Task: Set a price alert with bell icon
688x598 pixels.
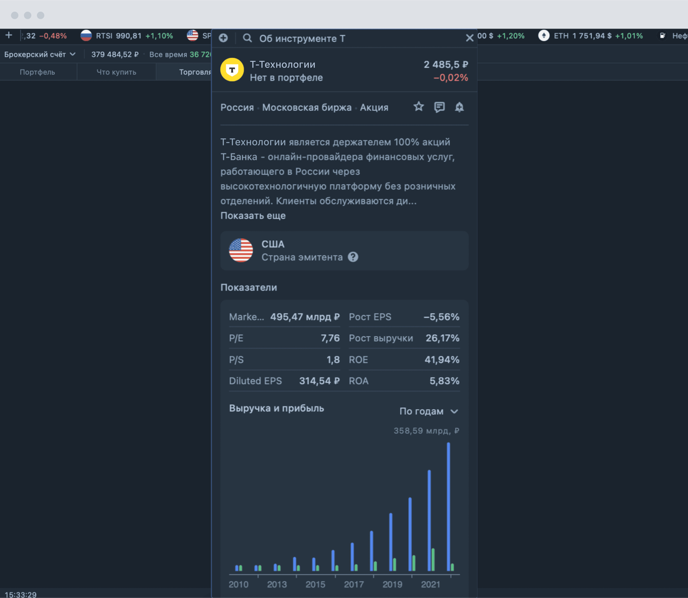Action: point(459,107)
